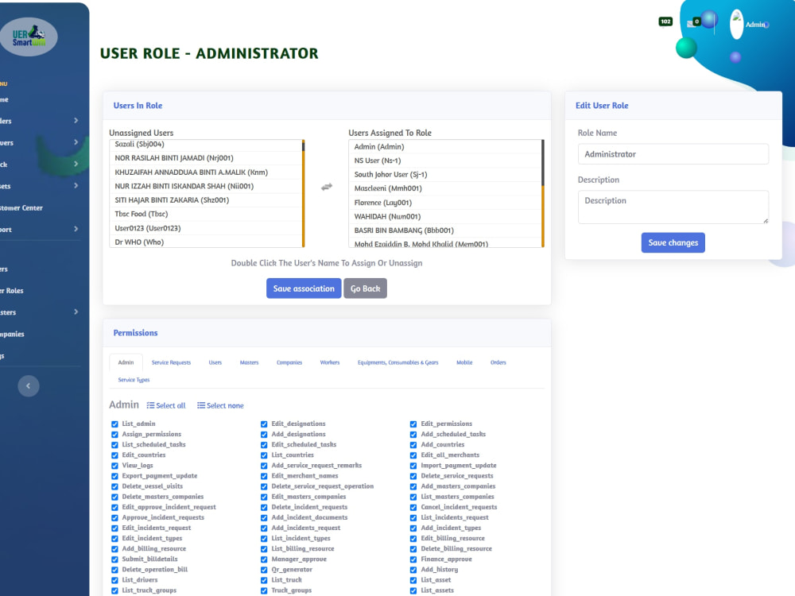Select Dr WHO (Who) in unassigned list

(x=205, y=242)
